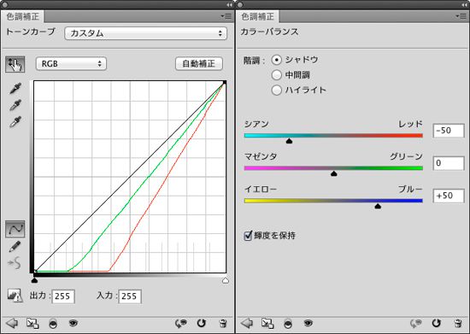470x334 pixels.
Task: Click the cyan-red value field showing -50
Action: coord(449,131)
